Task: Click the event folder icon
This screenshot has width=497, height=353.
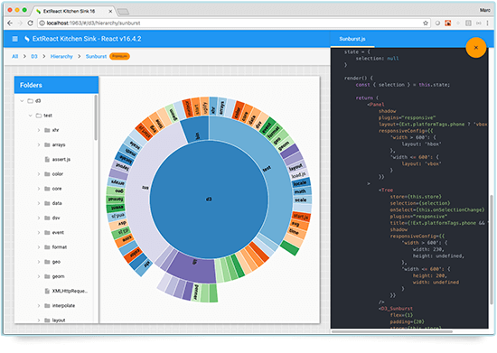Action: (47, 232)
